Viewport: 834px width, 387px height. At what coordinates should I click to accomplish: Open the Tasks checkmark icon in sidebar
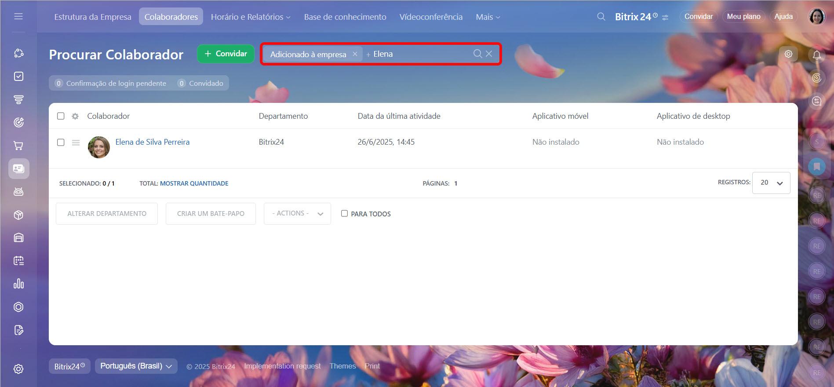[x=18, y=77]
